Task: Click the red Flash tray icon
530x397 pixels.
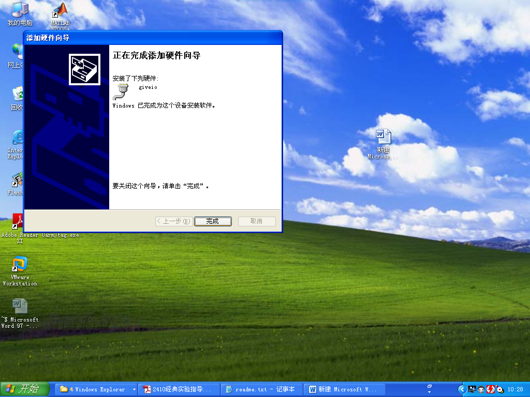Action: 491,389
